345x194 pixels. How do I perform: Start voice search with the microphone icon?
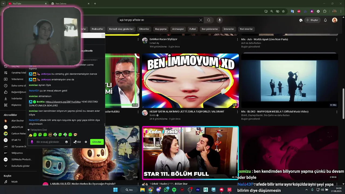tap(220, 20)
